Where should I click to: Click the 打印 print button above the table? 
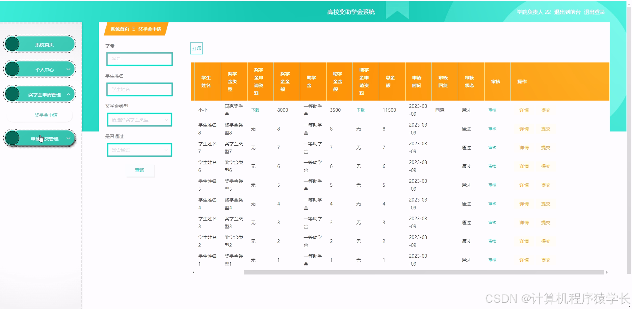(197, 48)
